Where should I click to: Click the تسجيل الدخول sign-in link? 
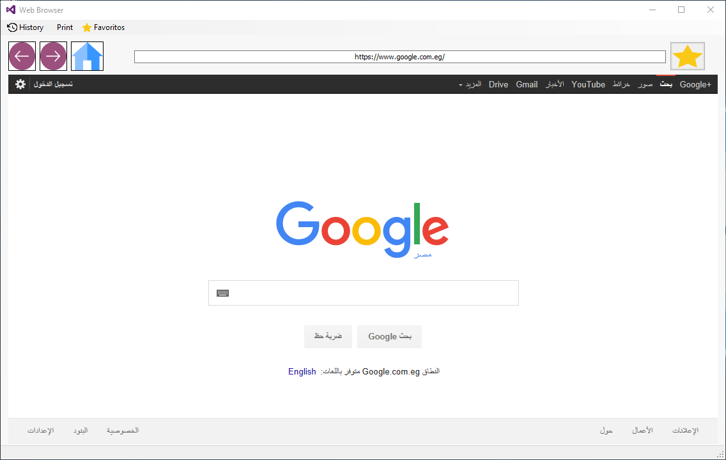[53, 84]
